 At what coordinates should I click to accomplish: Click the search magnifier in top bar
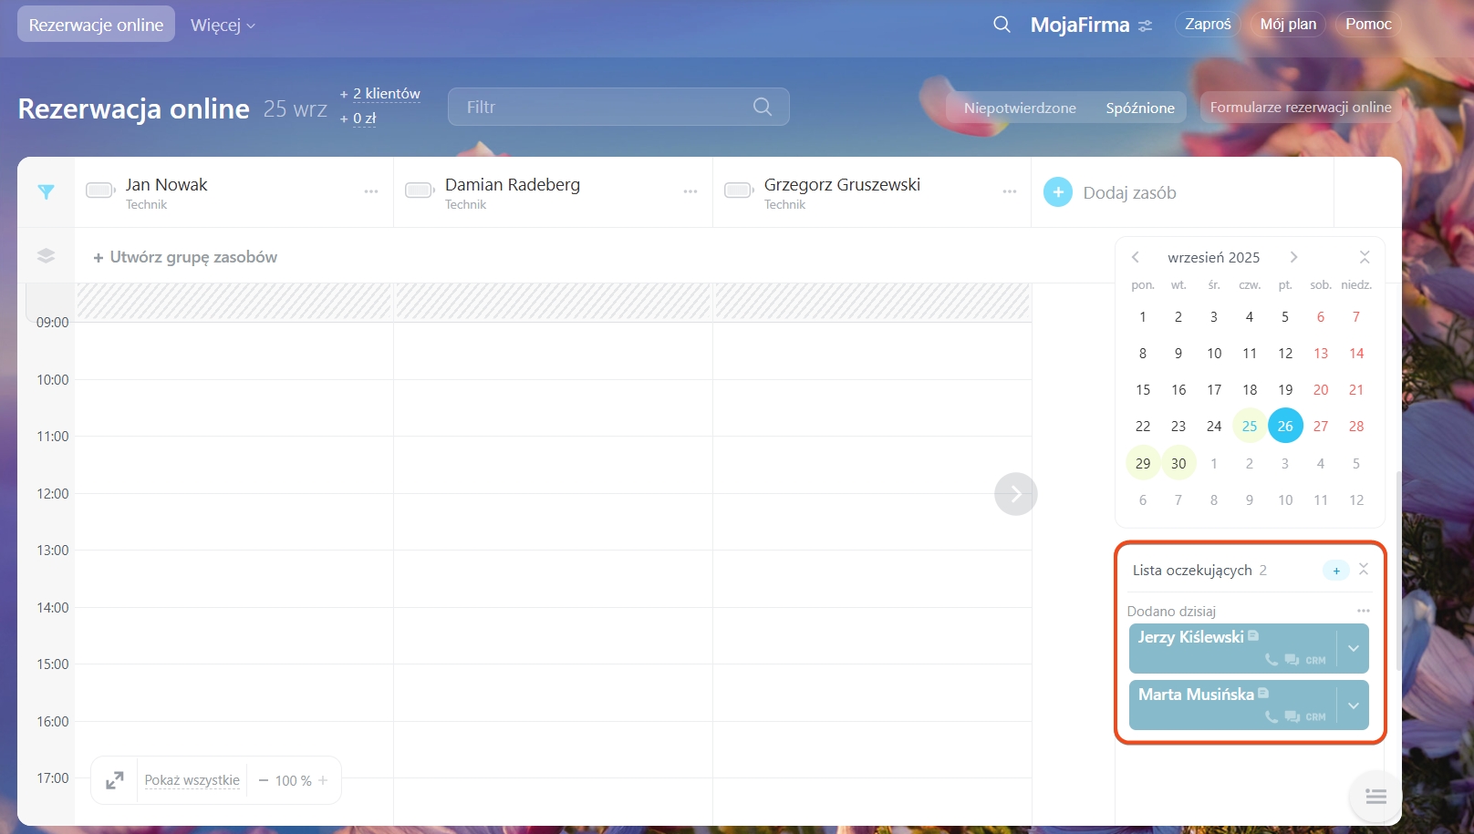[x=1002, y=25]
